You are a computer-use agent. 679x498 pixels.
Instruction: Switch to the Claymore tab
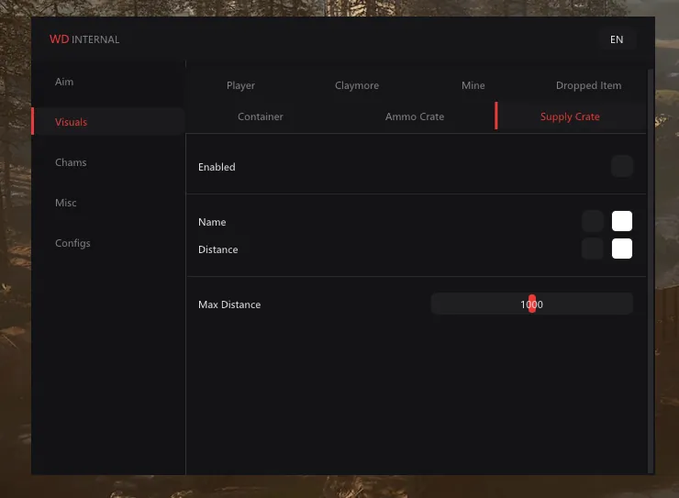[x=357, y=85]
